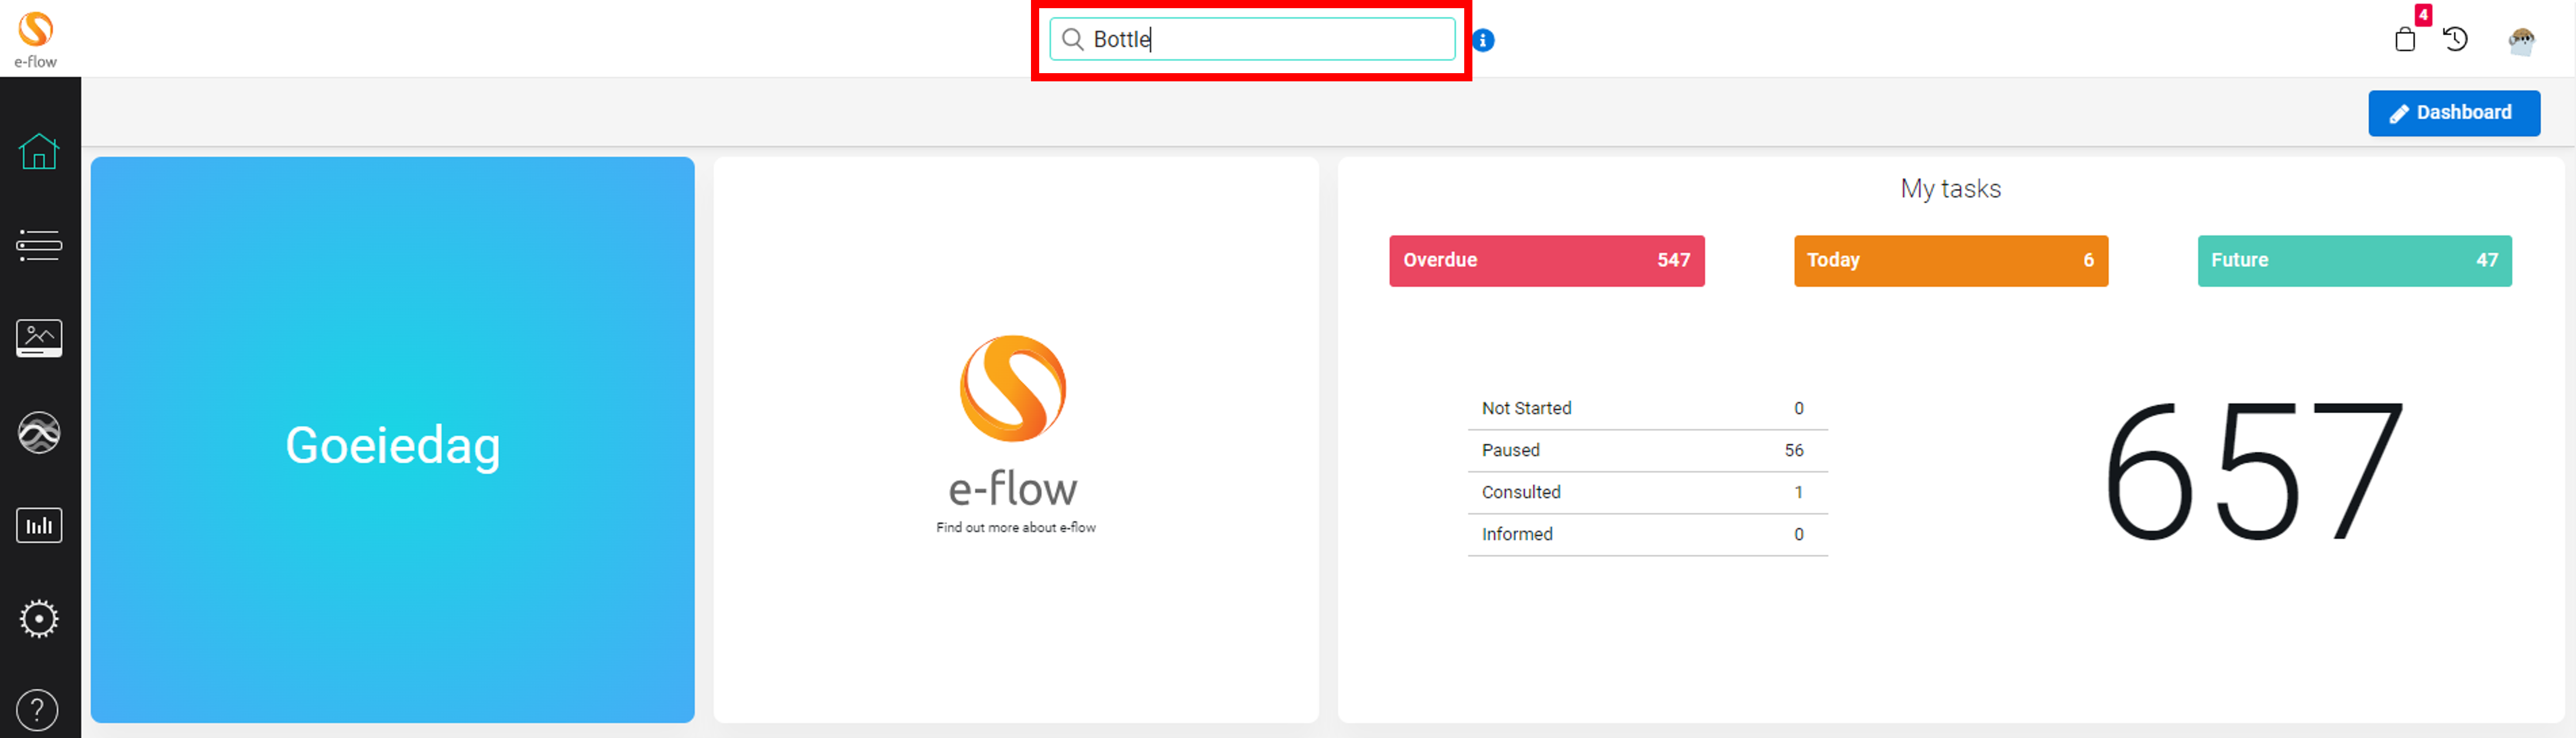This screenshot has width=2576, height=738.
Task: Click the blue info icon beside search
Action: point(1483,40)
